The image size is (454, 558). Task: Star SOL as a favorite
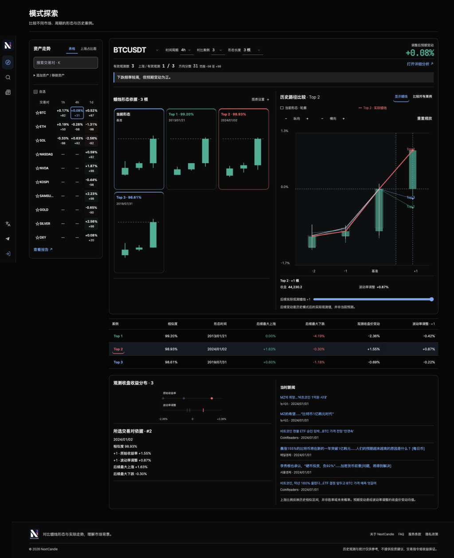[x=37, y=140]
